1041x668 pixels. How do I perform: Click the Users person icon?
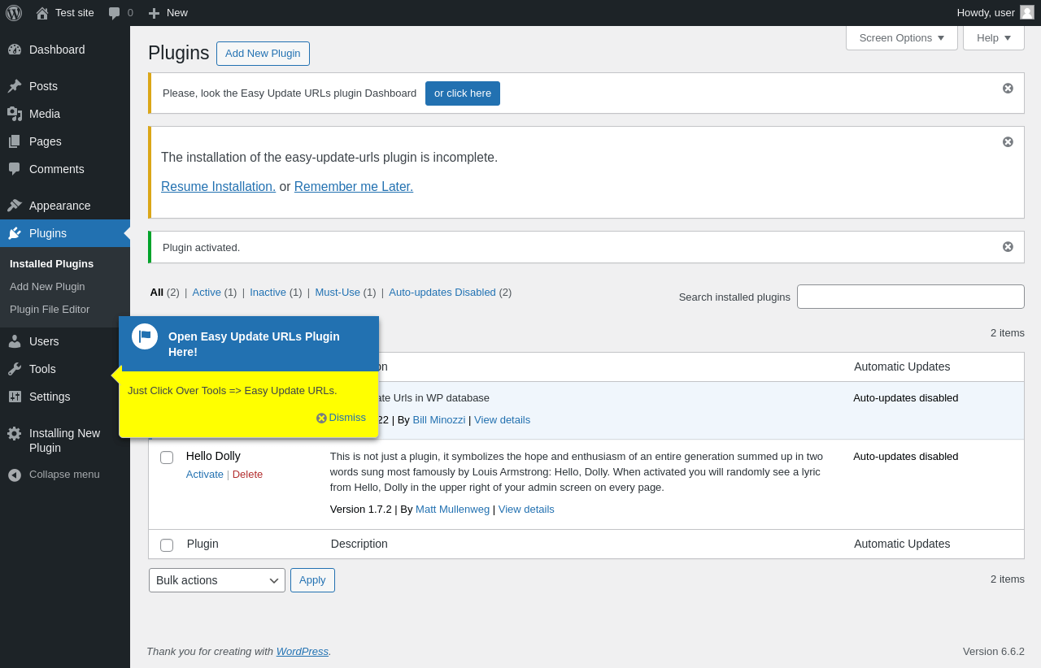click(x=15, y=341)
